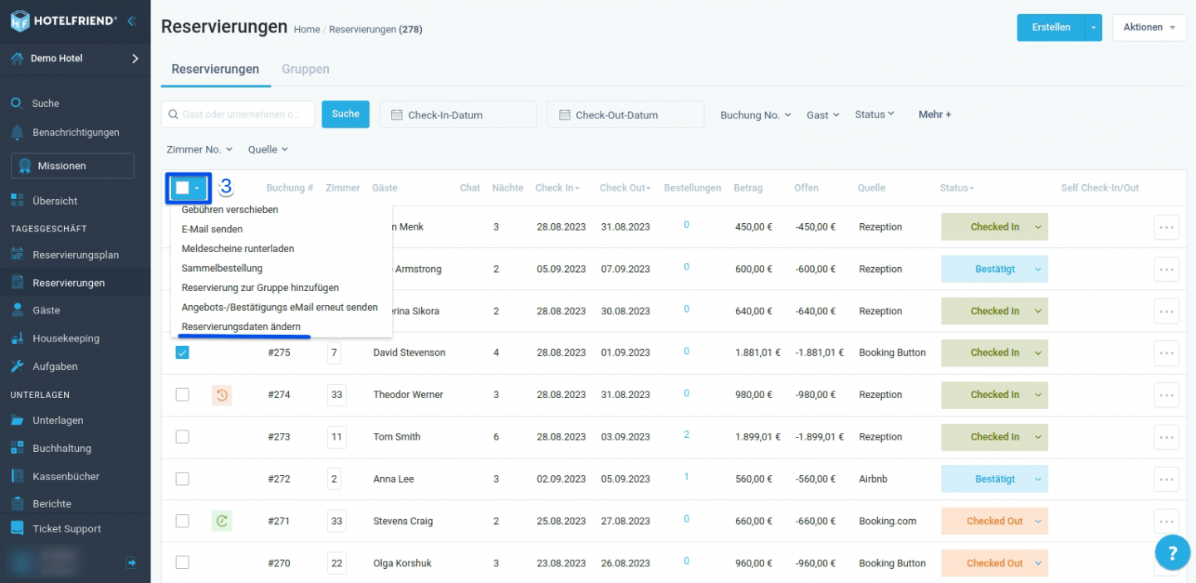Viewport: 1196px width, 583px height.
Task: Open Gast filter dropdown
Action: [823, 115]
